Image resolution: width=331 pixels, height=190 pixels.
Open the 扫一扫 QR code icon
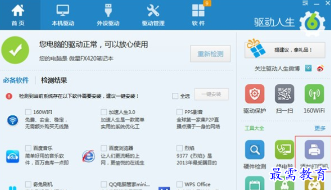(285, 94)
